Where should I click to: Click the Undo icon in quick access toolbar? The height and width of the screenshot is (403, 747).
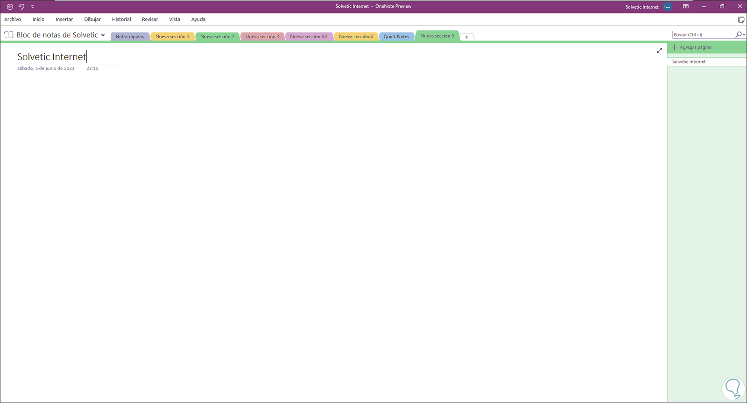click(x=21, y=7)
